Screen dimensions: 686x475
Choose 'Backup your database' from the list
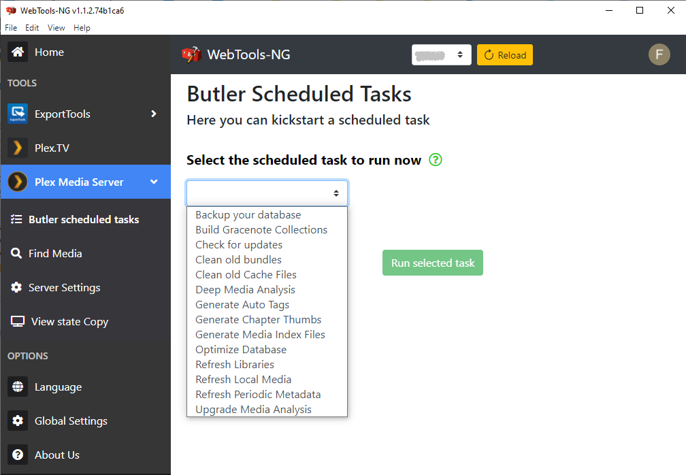point(267,215)
